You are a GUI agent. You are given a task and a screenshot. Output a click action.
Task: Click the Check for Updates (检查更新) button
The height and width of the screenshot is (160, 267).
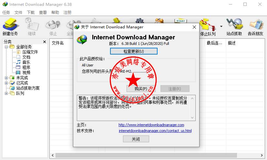point(134,51)
